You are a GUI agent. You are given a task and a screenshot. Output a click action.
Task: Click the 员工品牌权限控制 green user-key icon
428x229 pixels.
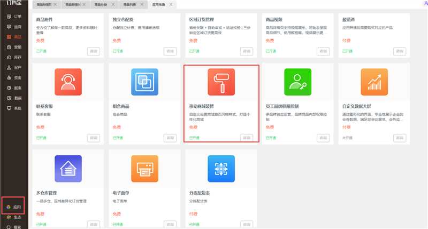(x=298, y=82)
